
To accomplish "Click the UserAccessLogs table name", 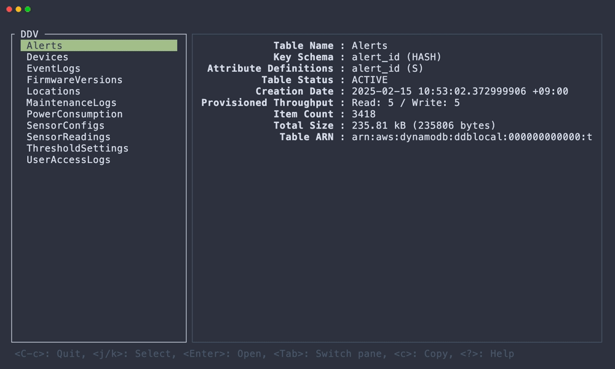I will click(68, 159).
